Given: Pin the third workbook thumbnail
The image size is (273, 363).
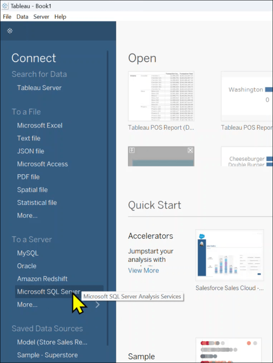Looking at the screenshot, I should point(132,150).
